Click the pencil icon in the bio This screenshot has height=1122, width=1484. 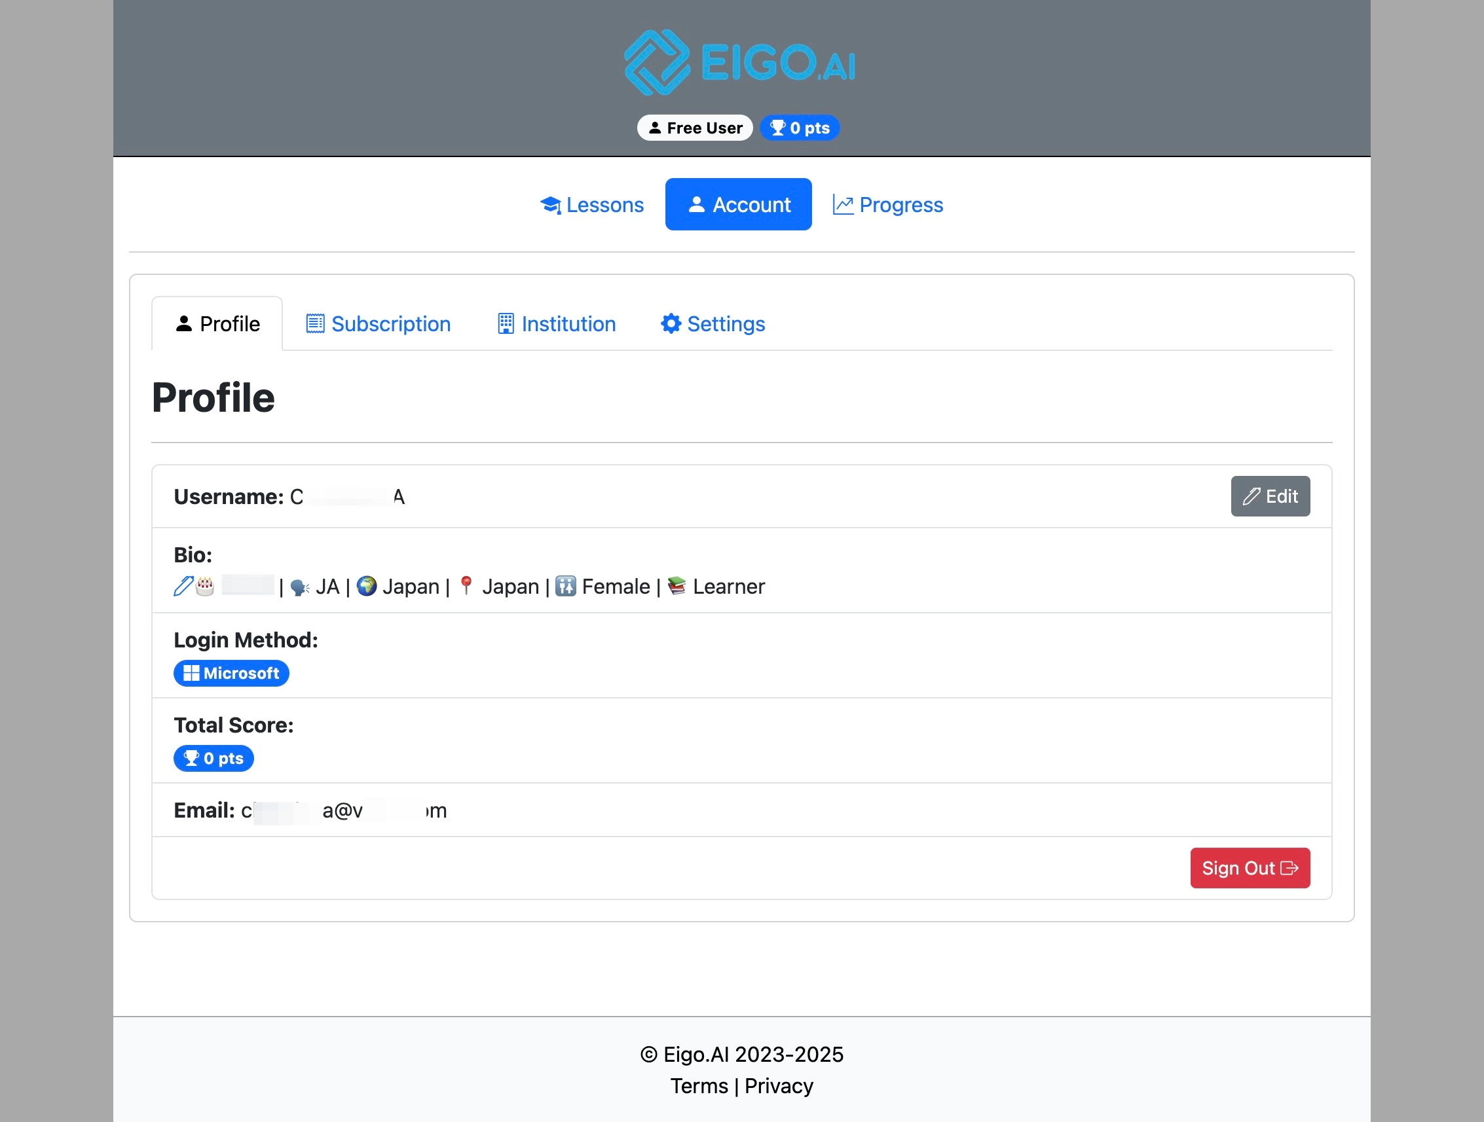(183, 586)
